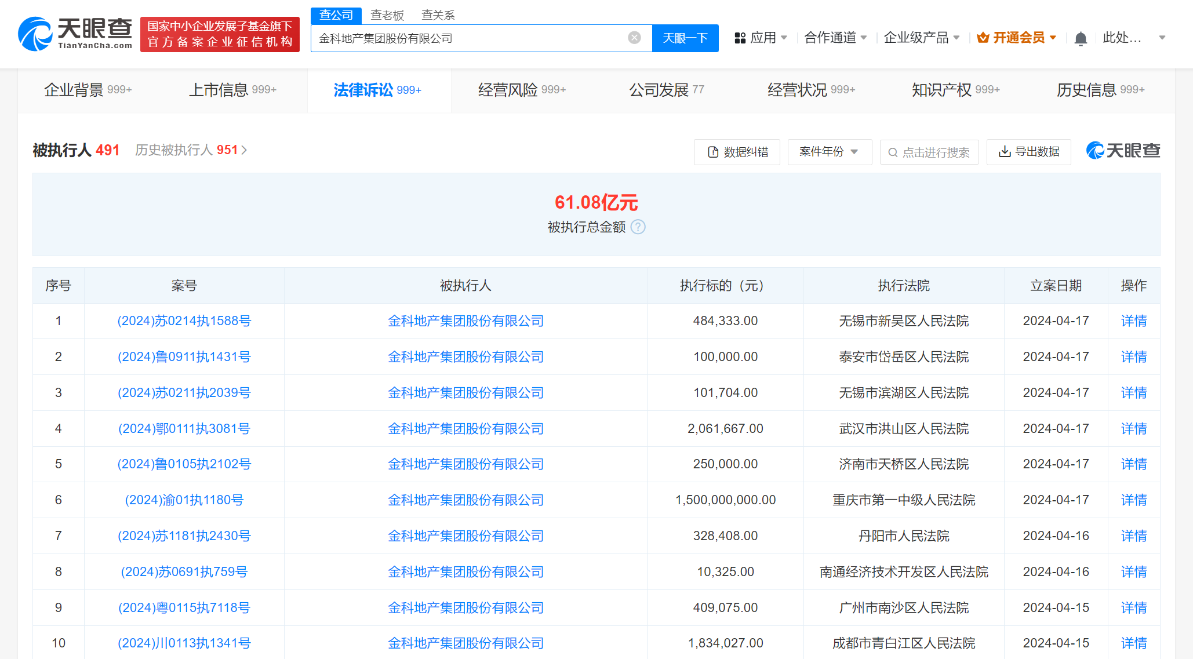Open 详情 for case (2024)渝01执1180号
This screenshot has height=659, width=1193.
[1133, 500]
